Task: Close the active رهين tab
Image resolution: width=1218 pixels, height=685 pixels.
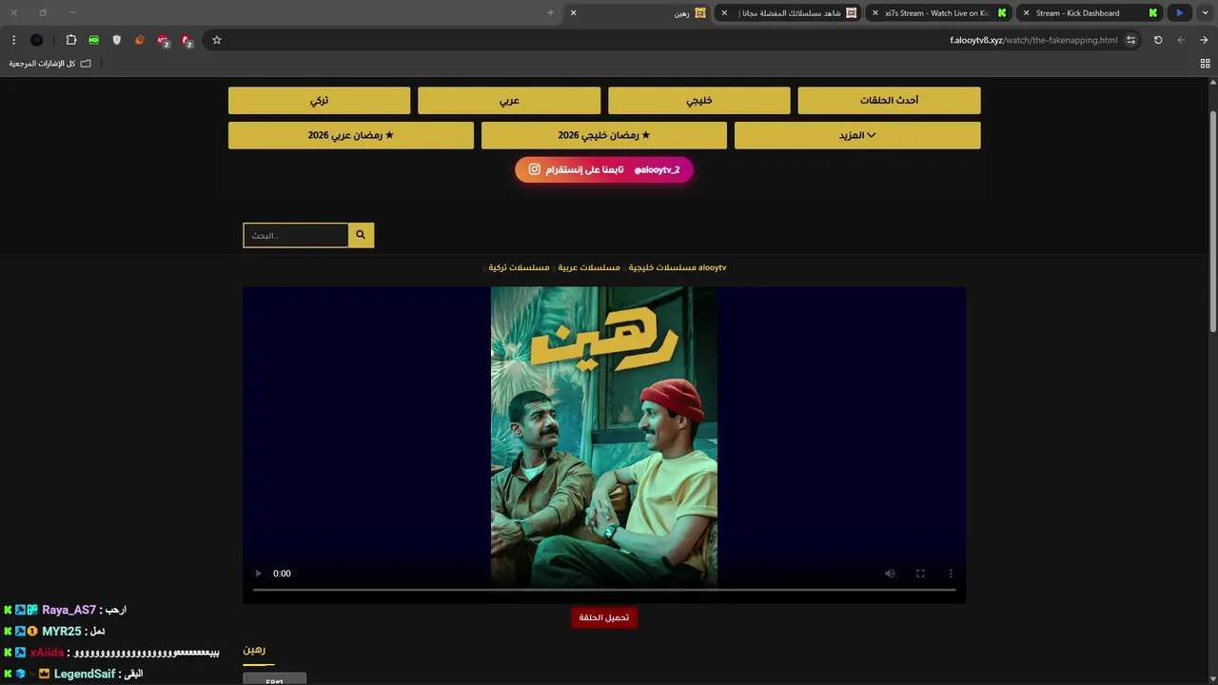Action: point(573,12)
